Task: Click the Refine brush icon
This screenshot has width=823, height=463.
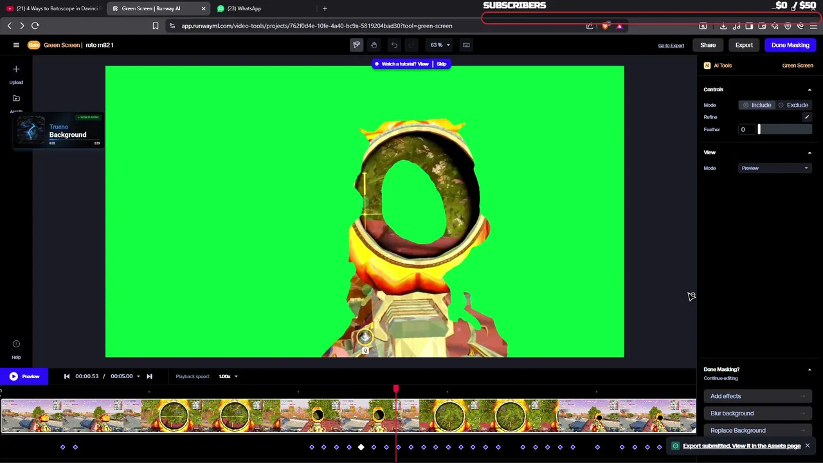Action: tap(806, 117)
